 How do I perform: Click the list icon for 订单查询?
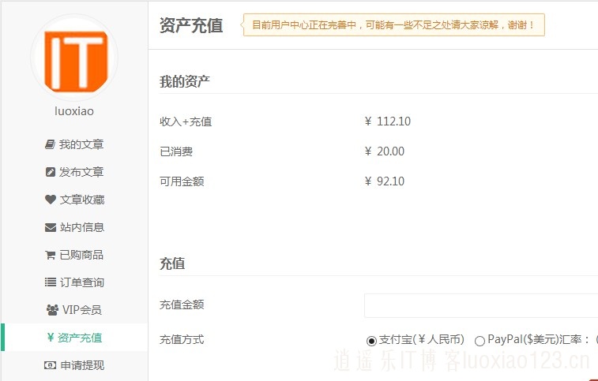[51, 282]
